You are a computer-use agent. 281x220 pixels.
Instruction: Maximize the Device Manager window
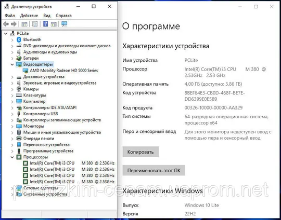click(x=94, y=6)
